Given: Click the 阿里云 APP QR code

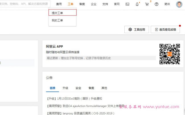Looking at the screenshot, I should (x=169, y=54).
